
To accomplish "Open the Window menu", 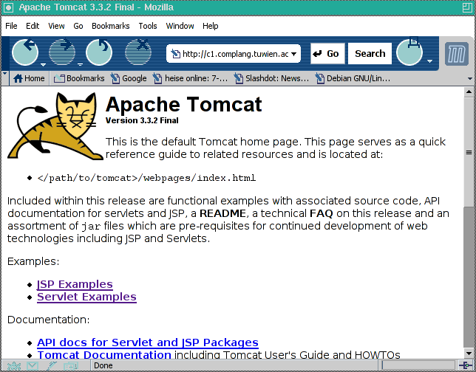I will [x=180, y=26].
